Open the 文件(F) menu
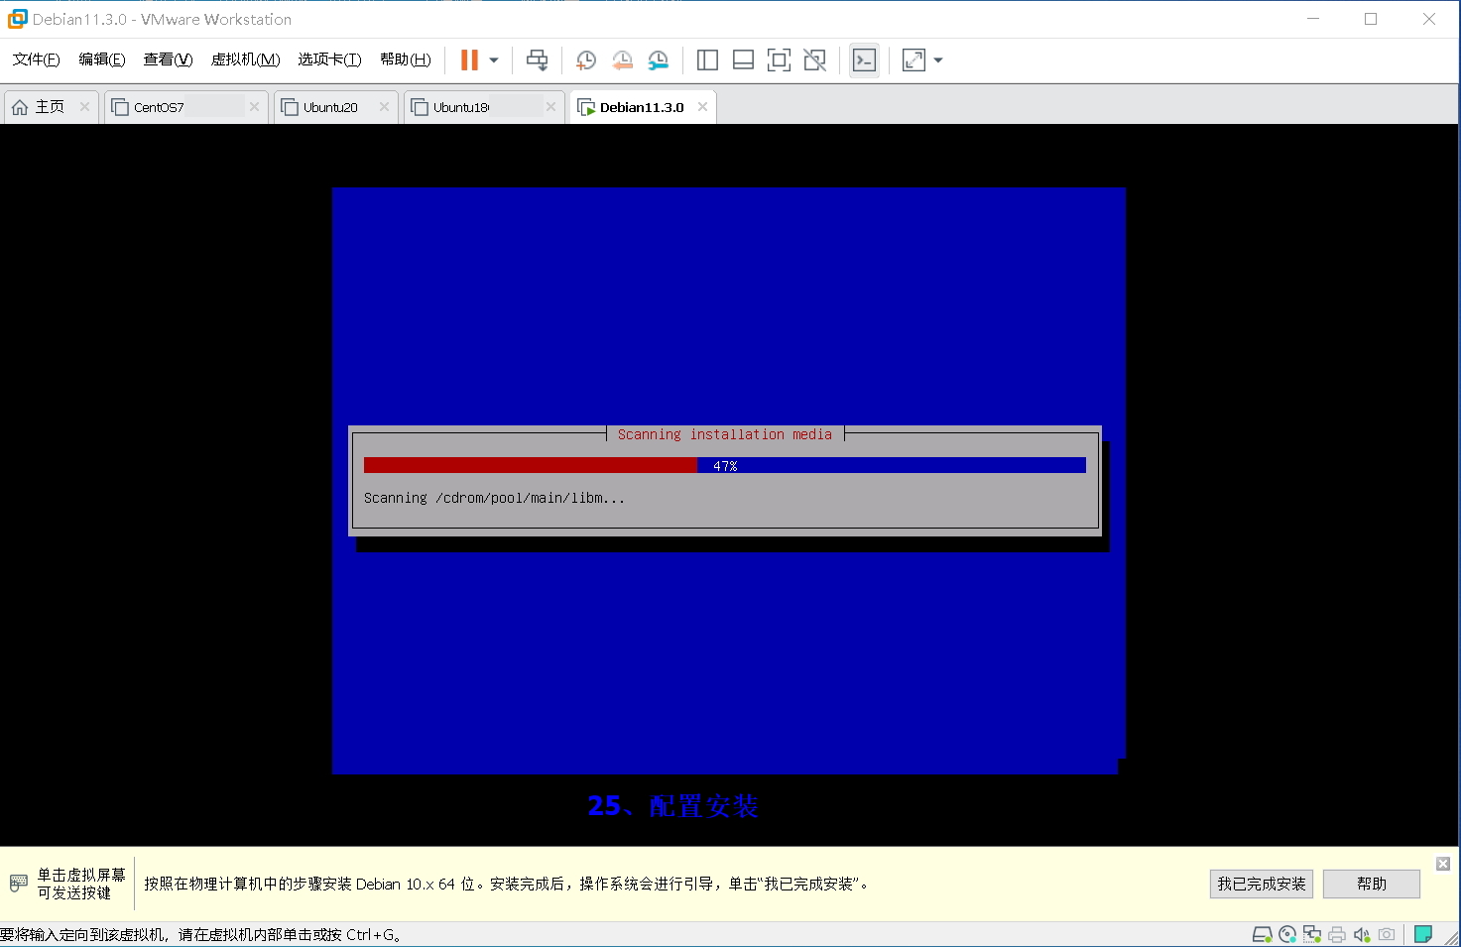The image size is (1461, 947). click(36, 59)
